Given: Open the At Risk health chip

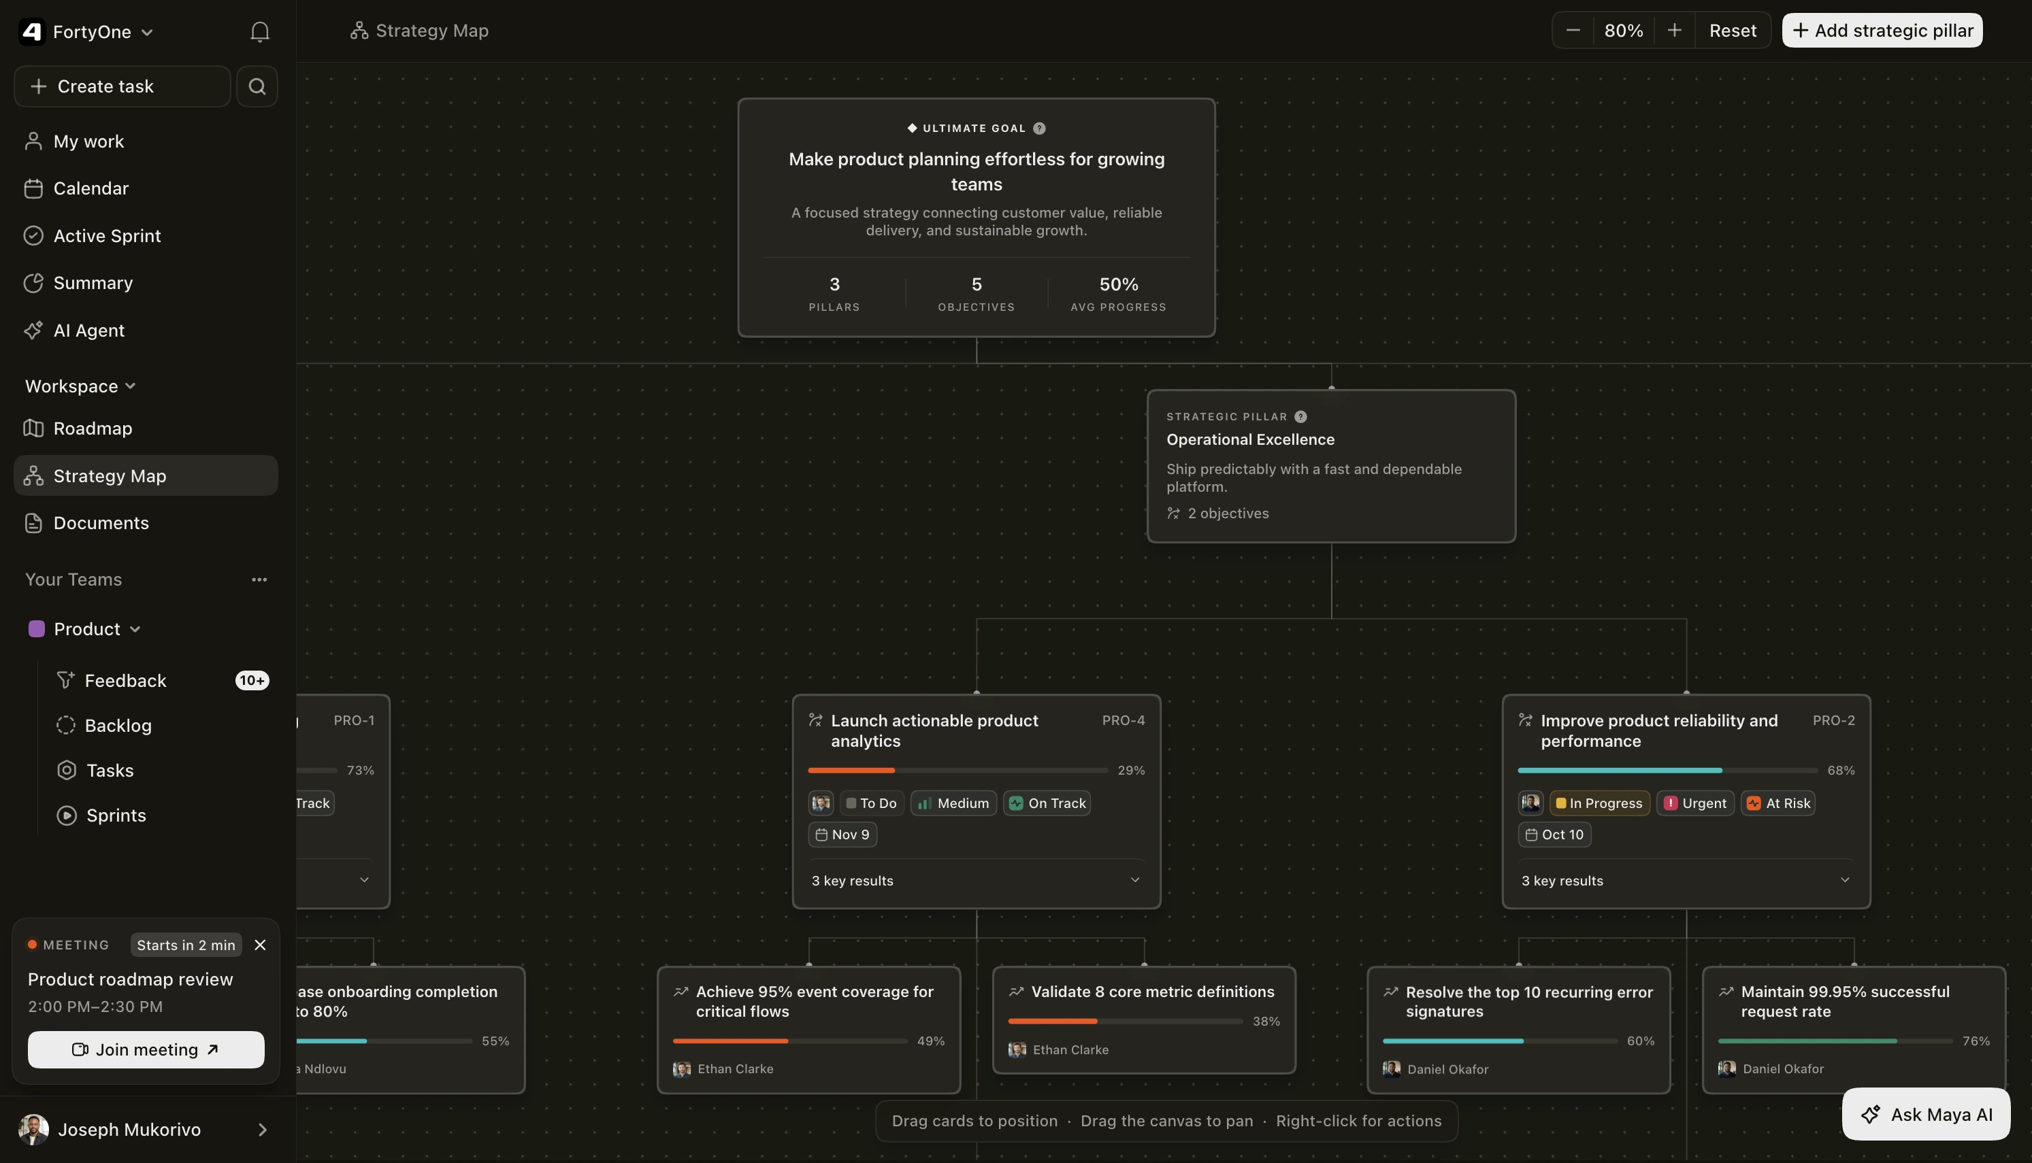Looking at the screenshot, I should tap(1778, 803).
